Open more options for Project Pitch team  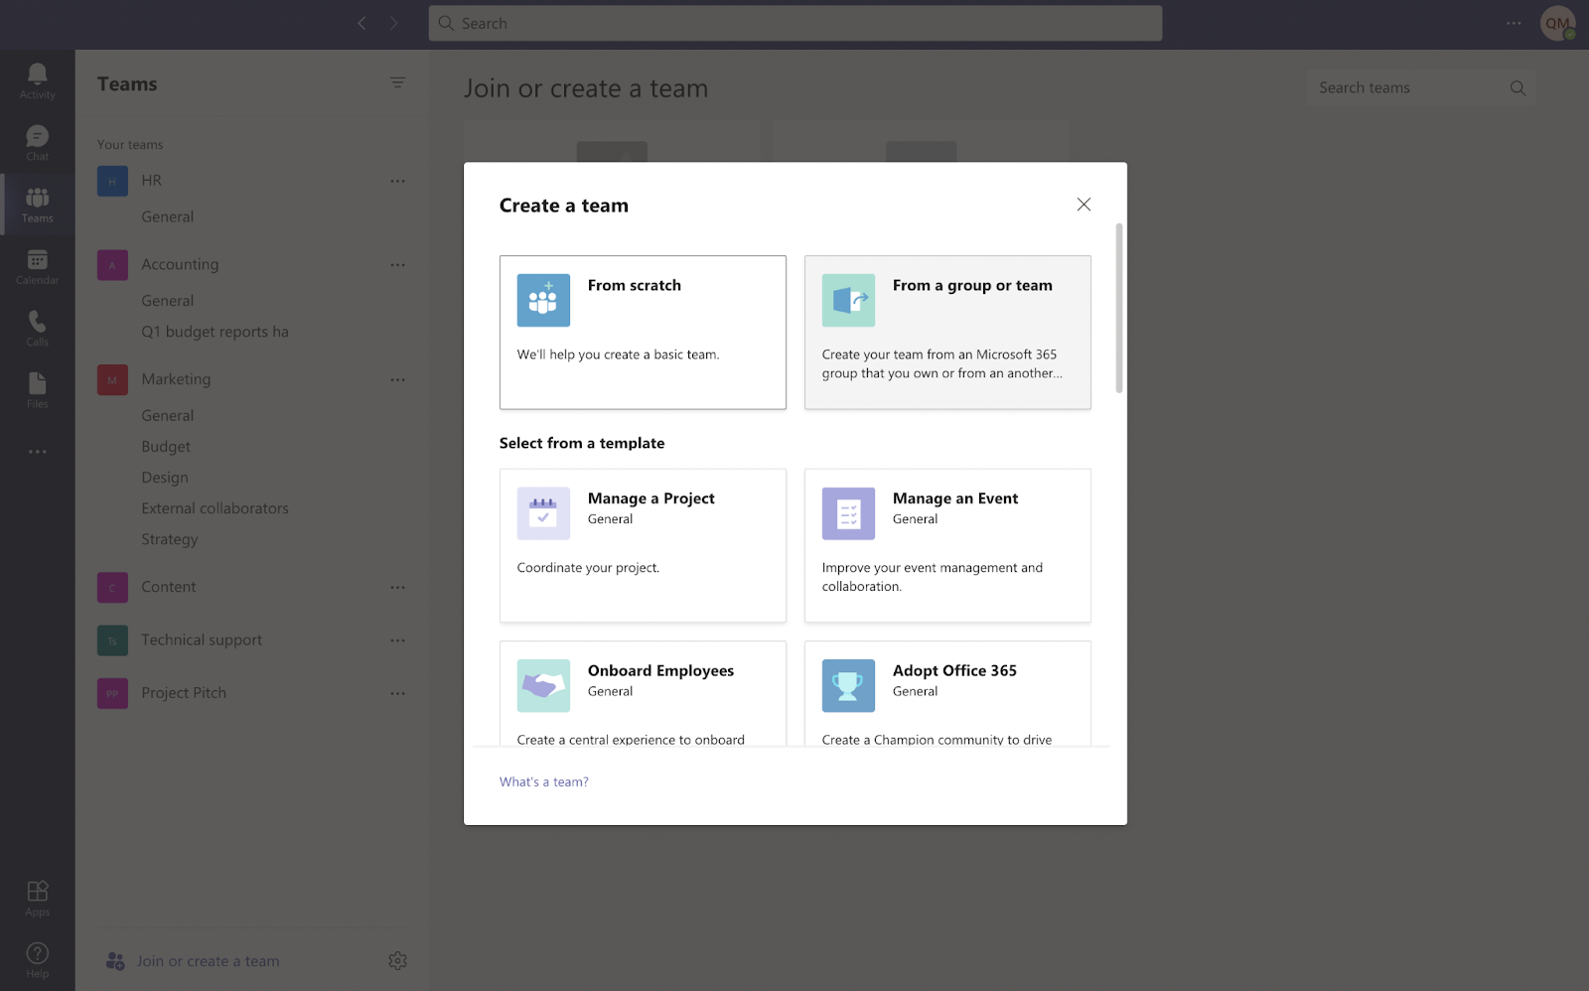(397, 693)
